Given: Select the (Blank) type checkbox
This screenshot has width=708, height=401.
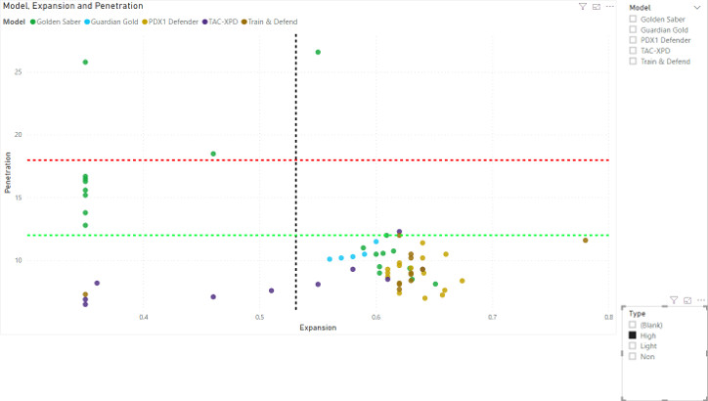Looking at the screenshot, I should 634,324.
